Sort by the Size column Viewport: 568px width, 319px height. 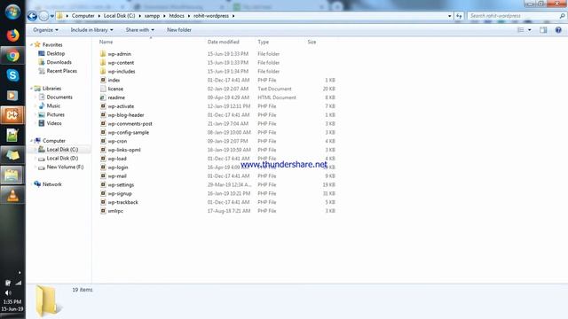(x=312, y=42)
